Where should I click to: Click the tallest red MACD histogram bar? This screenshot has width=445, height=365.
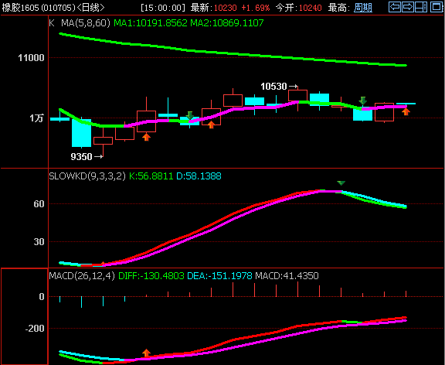pos(297,289)
